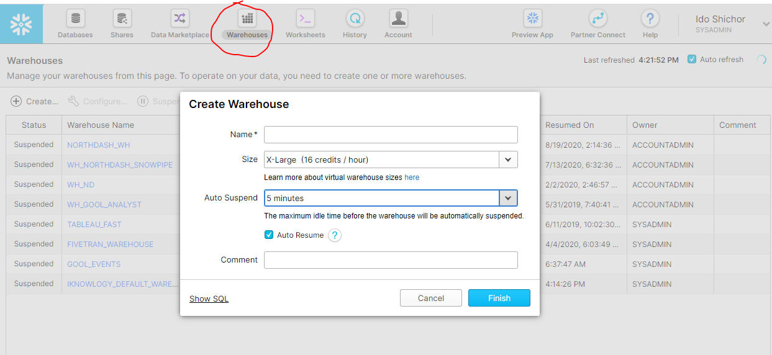Open WH_GOOL_ANALYST warehouse link

point(104,204)
